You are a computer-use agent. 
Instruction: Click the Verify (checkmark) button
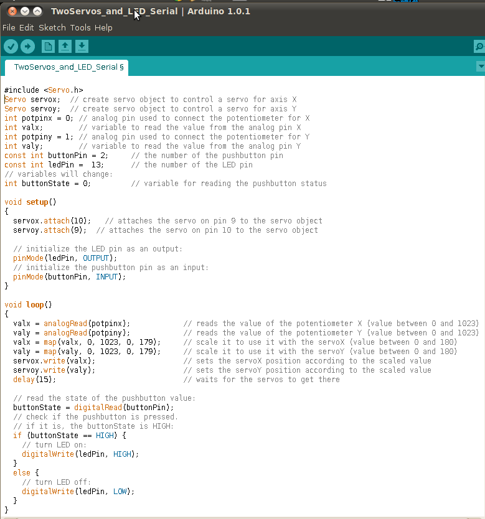(11, 46)
